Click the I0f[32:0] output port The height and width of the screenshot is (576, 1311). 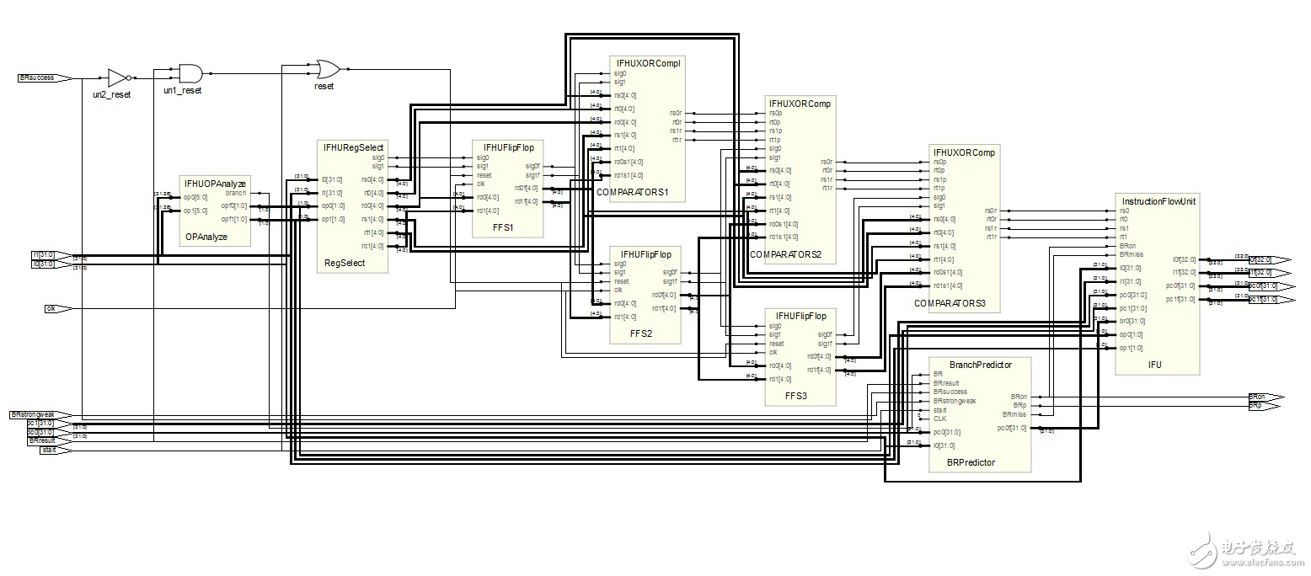point(1261,259)
